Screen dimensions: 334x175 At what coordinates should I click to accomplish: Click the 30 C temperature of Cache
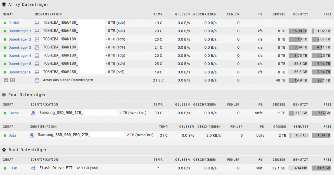[x=158, y=113]
